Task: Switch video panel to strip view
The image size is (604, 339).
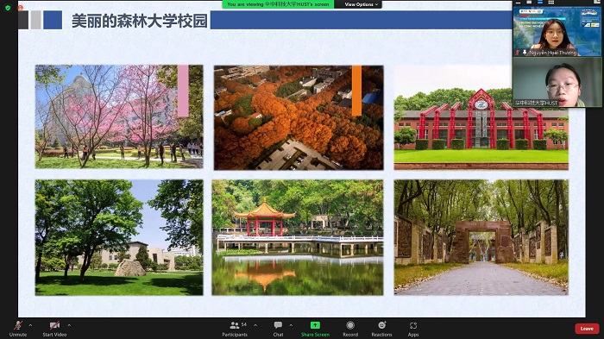Action: coord(540,3)
